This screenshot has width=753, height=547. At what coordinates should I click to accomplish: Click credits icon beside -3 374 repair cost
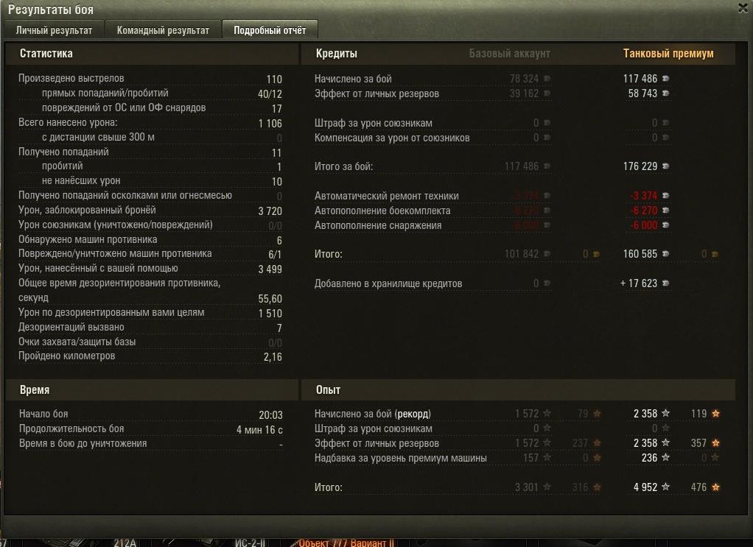(x=665, y=196)
